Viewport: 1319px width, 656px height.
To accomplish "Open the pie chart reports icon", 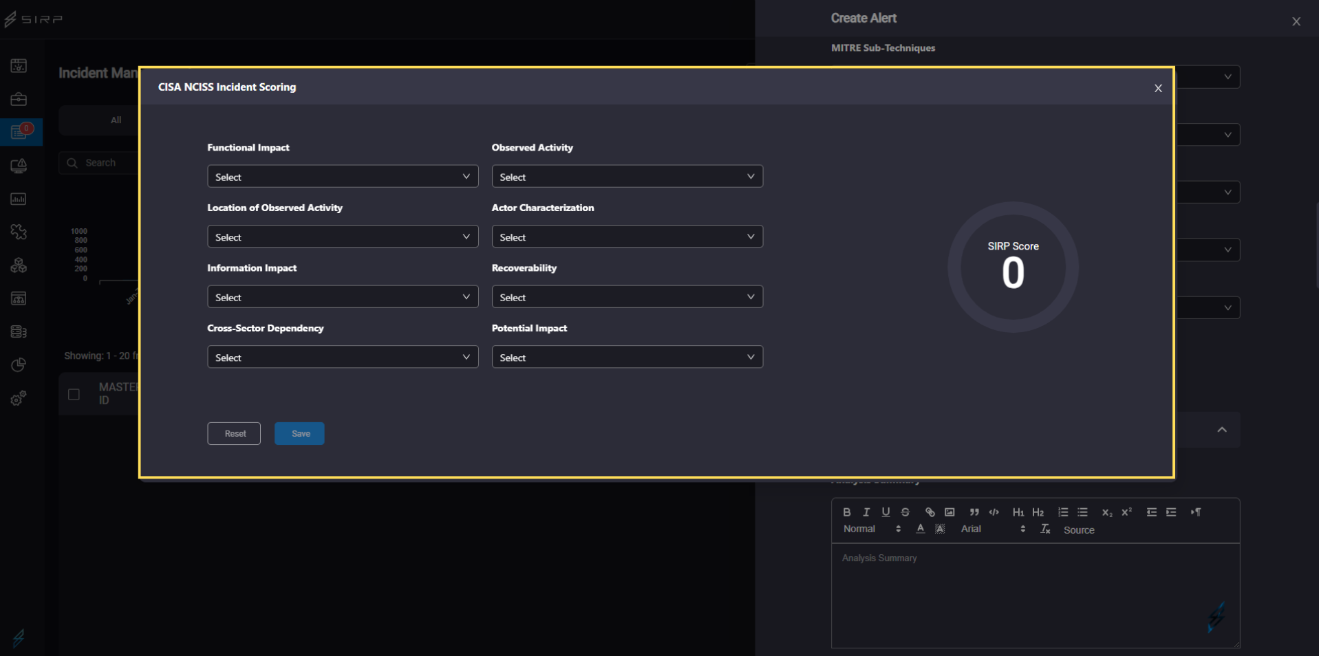I will coord(19,364).
